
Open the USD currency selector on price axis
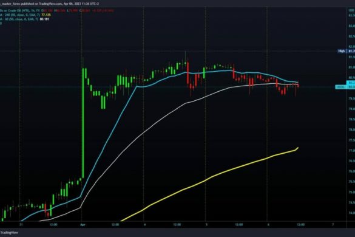(x=351, y=10)
